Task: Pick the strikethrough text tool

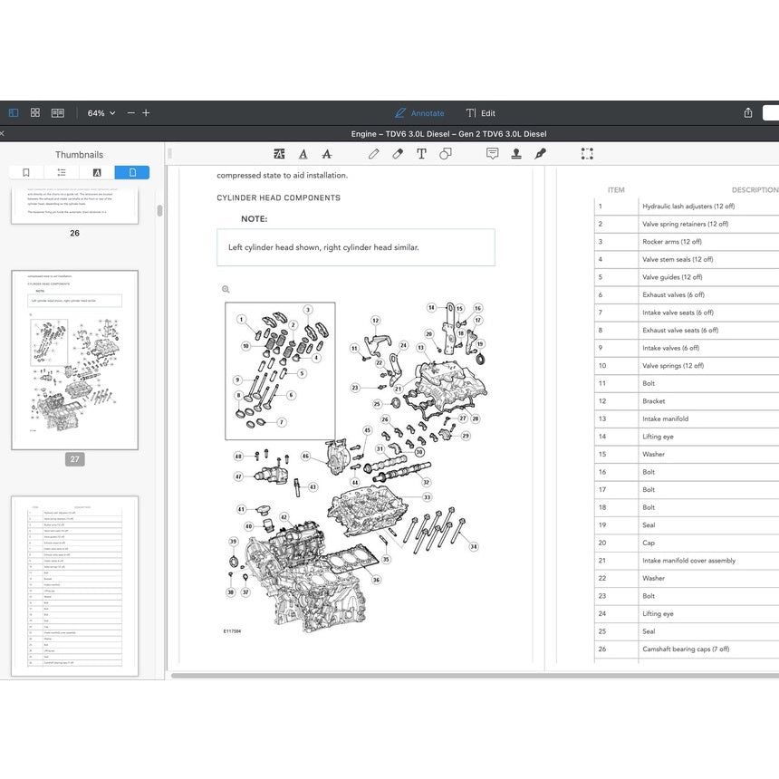Action: point(327,154)
